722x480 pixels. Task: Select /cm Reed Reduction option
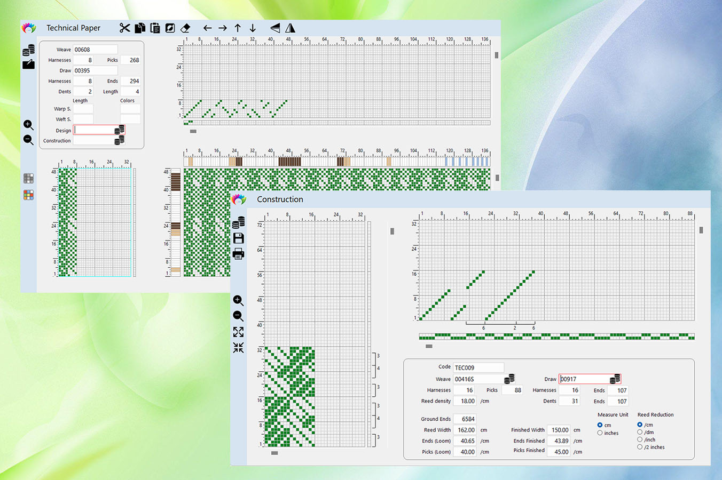[x=640, y=425]
